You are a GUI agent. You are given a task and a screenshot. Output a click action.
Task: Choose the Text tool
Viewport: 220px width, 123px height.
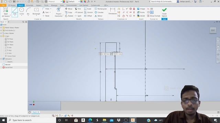pos(46,12)
